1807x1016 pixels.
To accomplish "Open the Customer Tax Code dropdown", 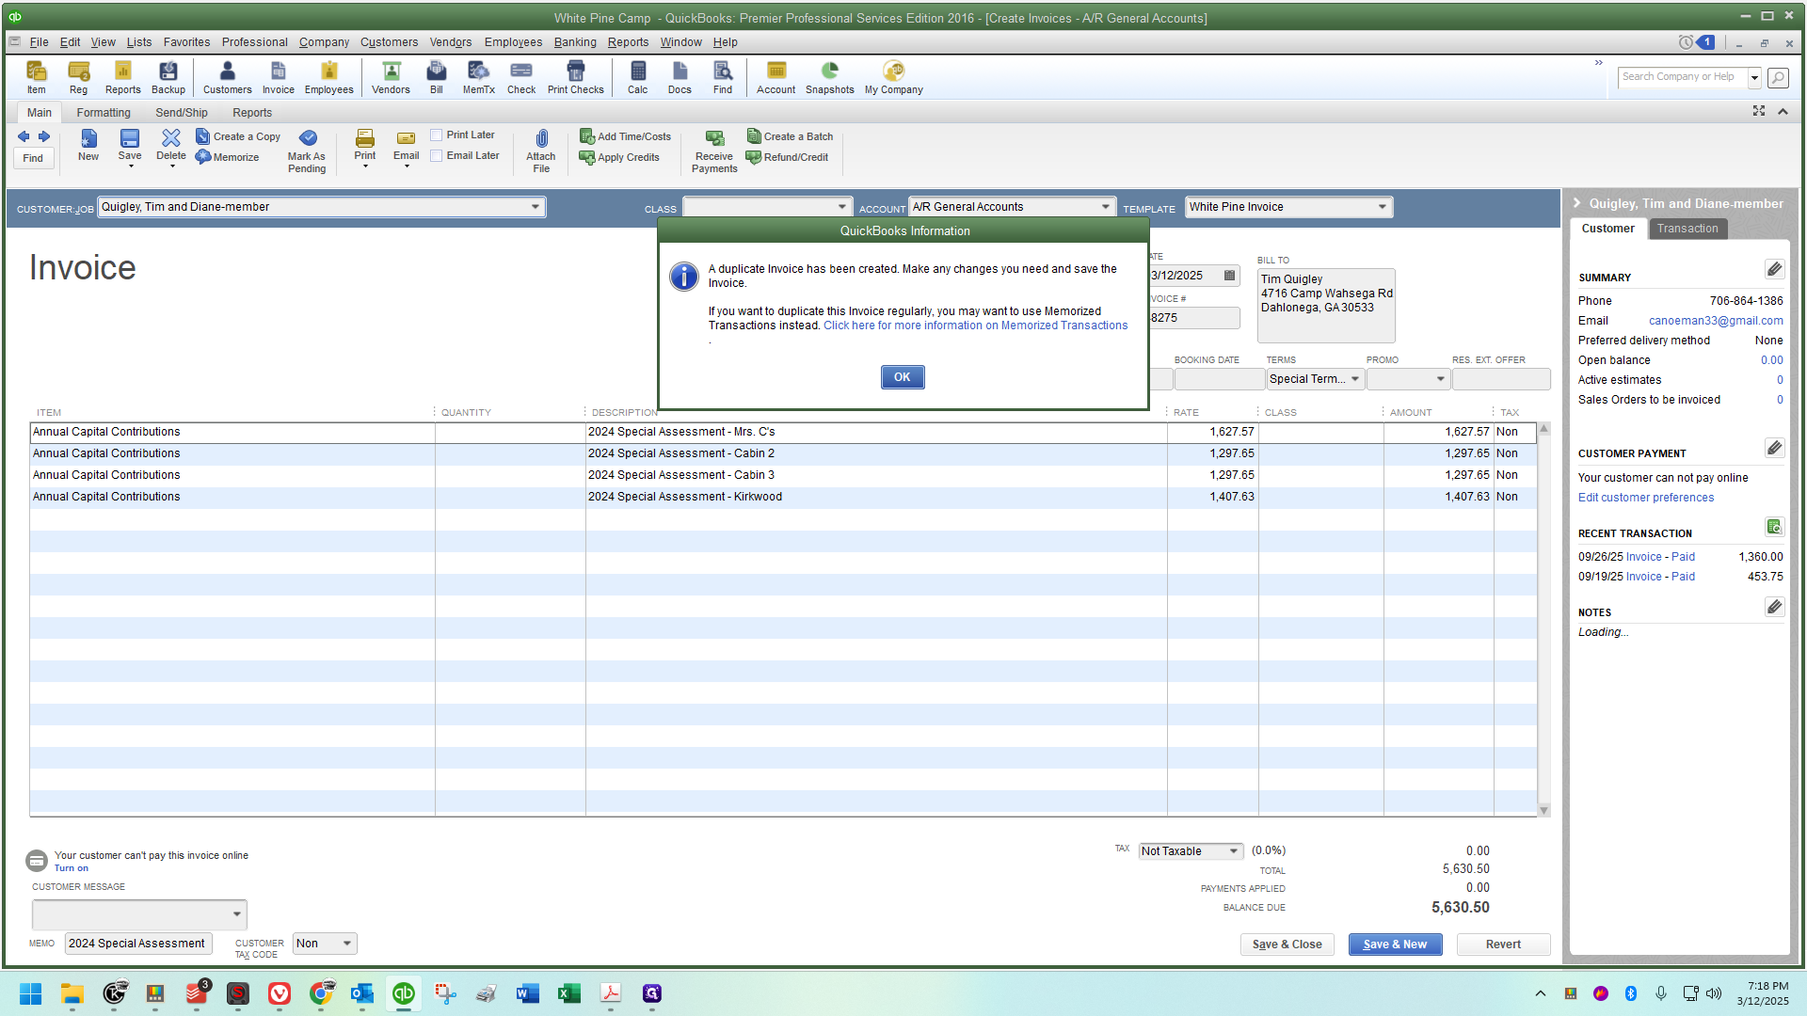I will (x=347, y=944).
